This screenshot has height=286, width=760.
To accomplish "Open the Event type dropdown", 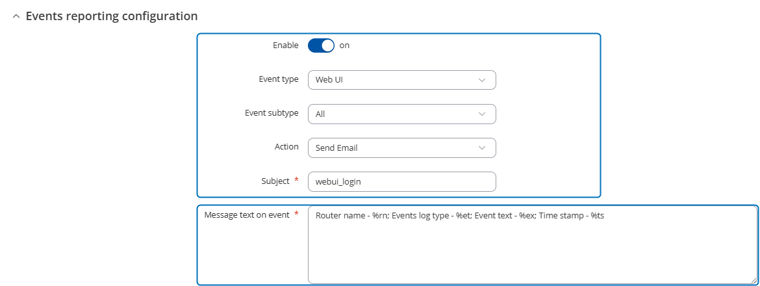I will coord(402,80).
